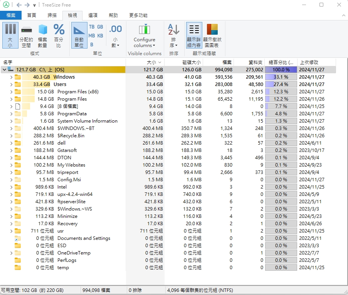Toggle Show Details (顯示詳細內容) view
348x295 pixels.
[x=194, y=35]
